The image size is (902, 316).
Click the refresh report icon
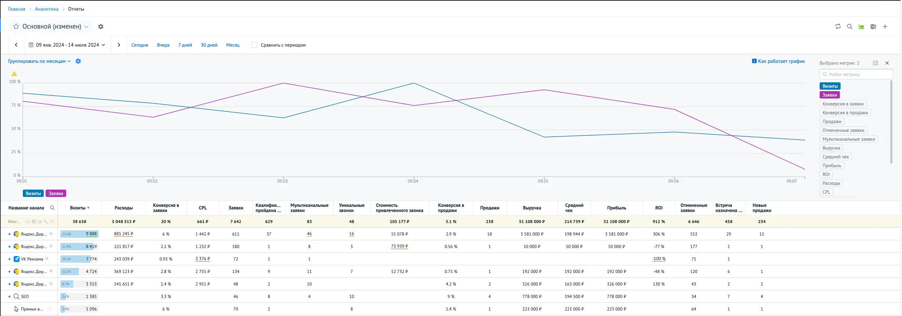(838, 26)
